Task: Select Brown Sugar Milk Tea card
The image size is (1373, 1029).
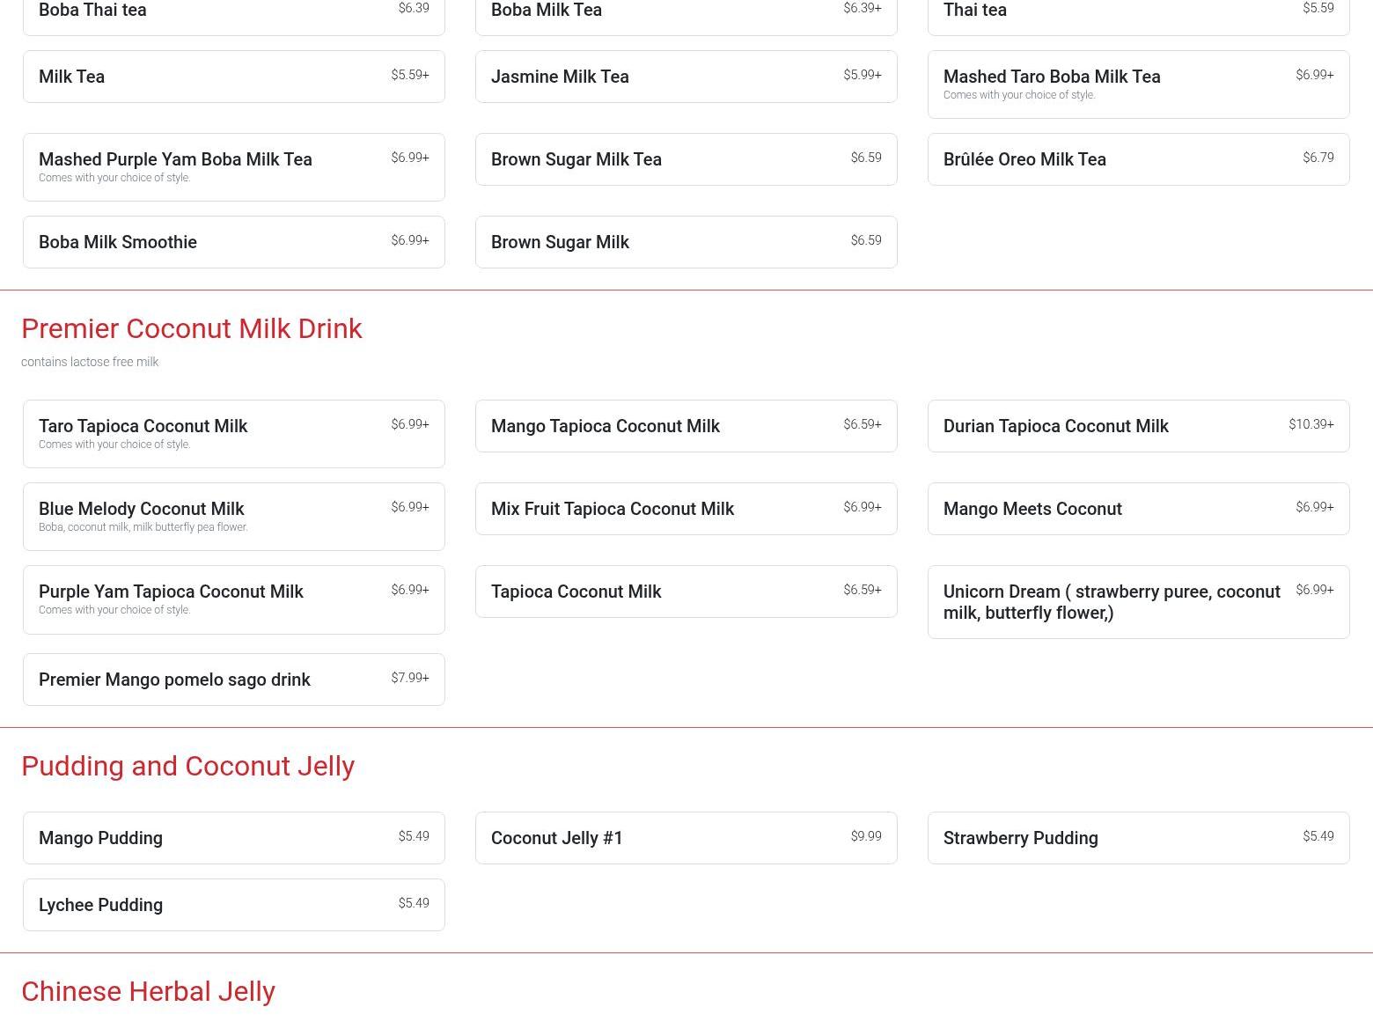Action: [x=686, y=159]
